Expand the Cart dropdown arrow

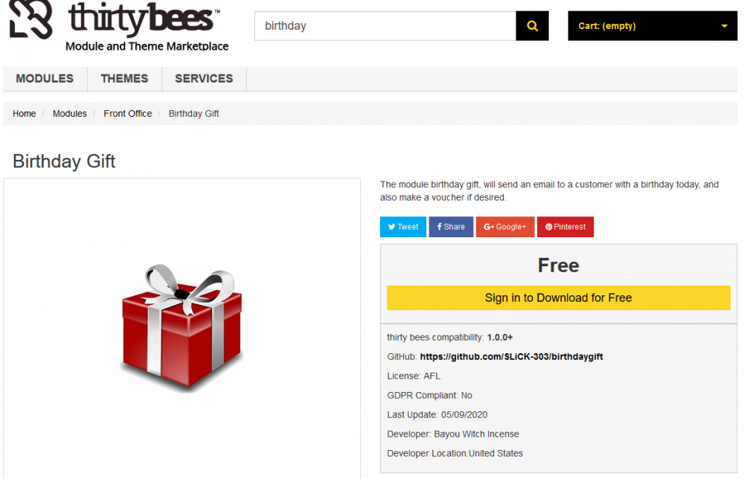725,27
